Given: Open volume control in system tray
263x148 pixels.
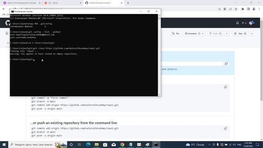Looking at the screenshot, I should pyautogui.click(x=234, y=144).
